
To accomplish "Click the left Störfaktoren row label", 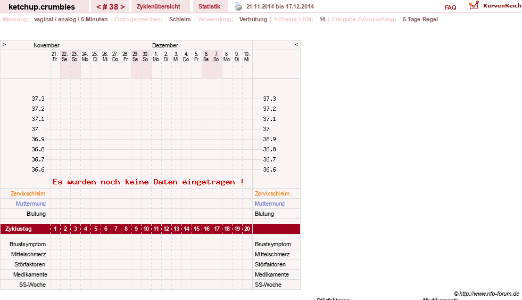I will click(x=30, y=264).
